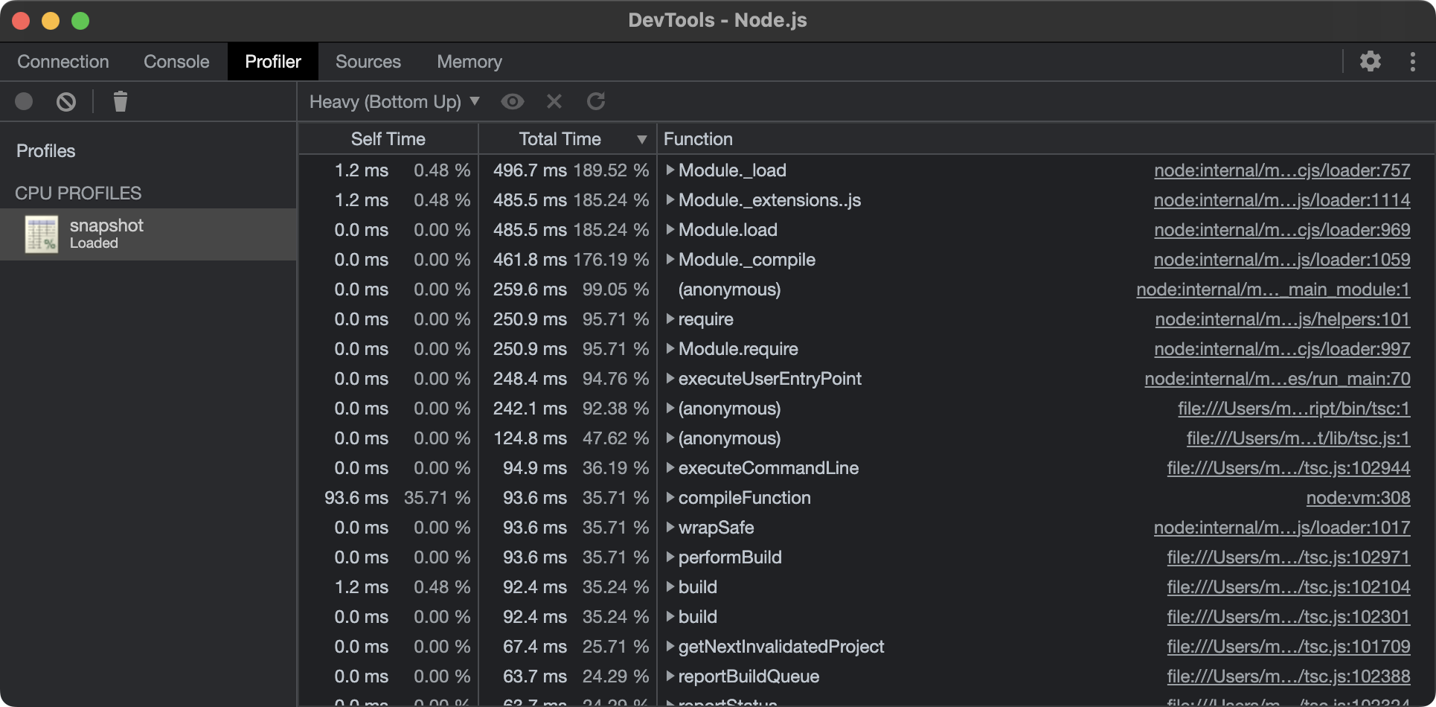
Task: Click the restore all functions reload icon
Action: point(596,101)
